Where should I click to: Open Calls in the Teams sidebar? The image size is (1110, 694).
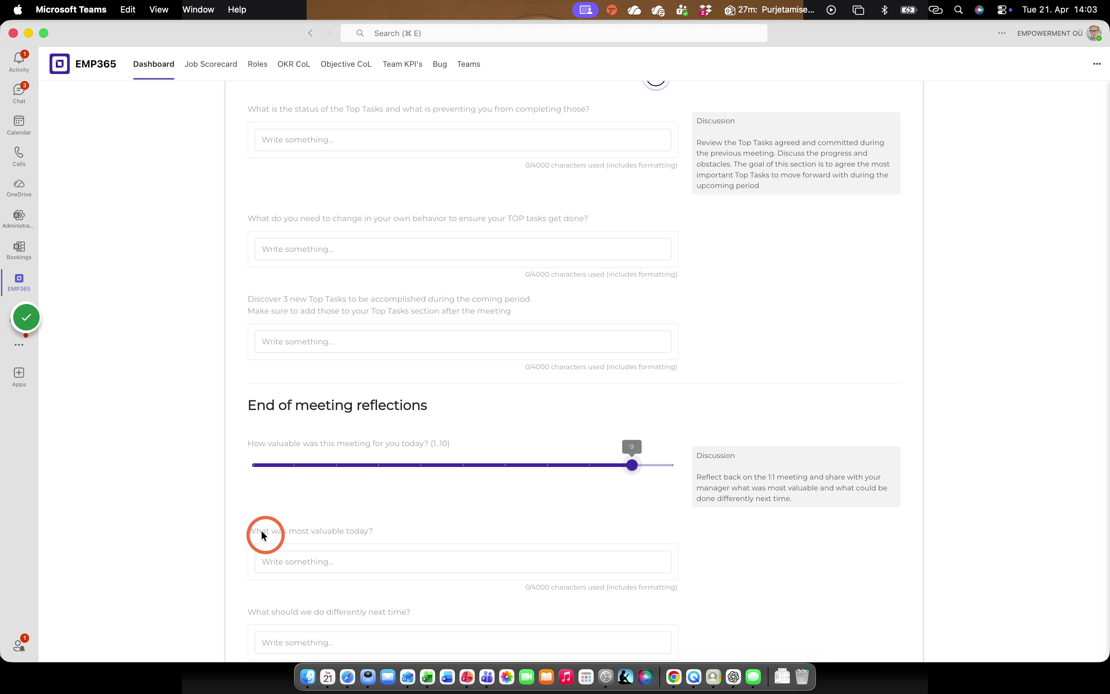[x=19, y=156]
